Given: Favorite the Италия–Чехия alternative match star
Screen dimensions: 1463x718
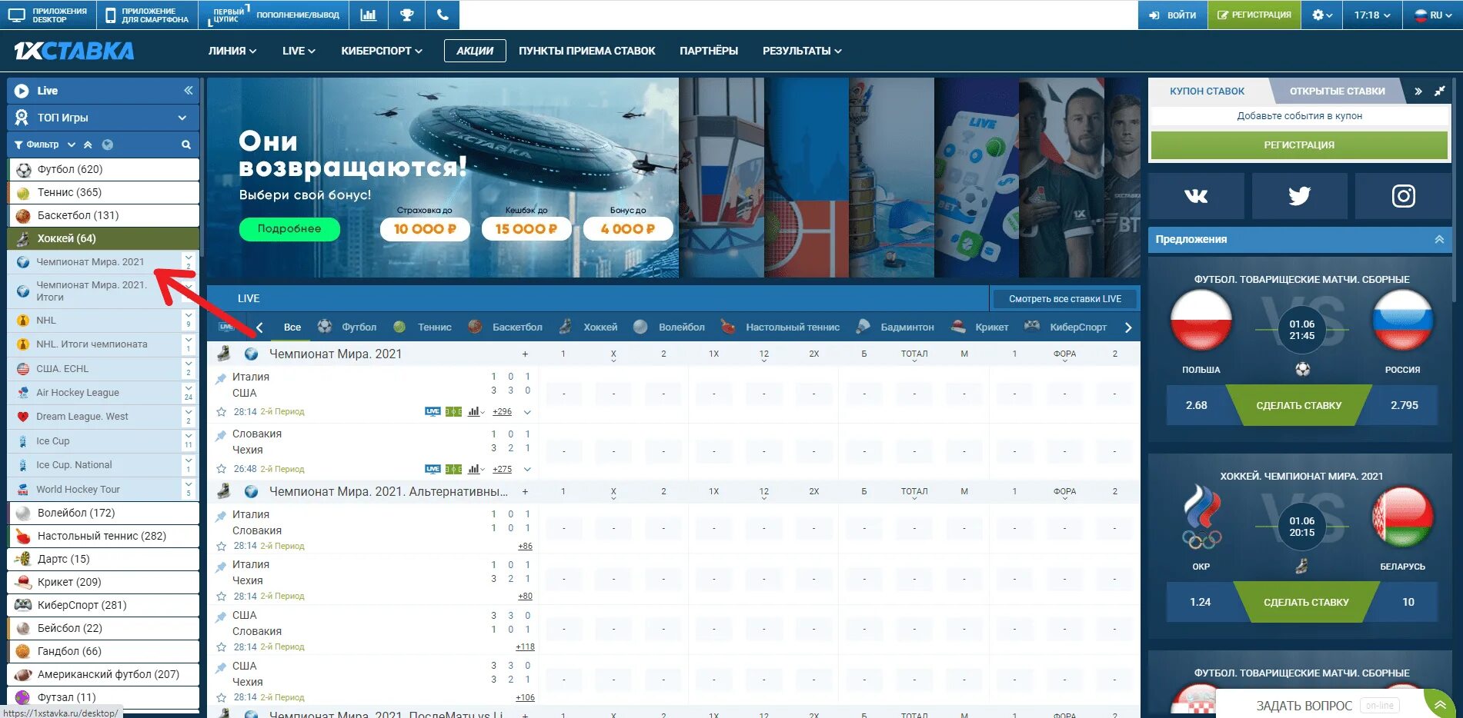Looking at the screenshot, I should [x=221, y=596].
